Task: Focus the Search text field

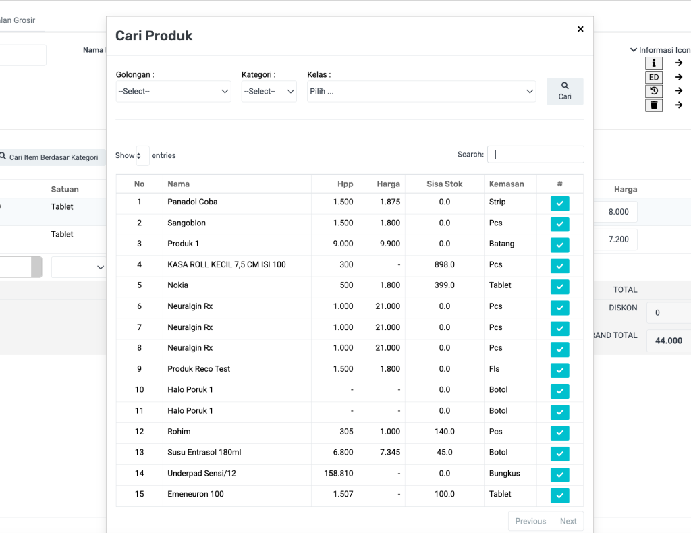Action: point(535,155)
